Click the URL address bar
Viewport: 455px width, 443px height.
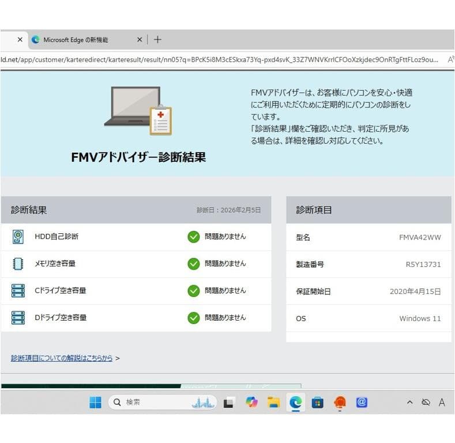click(x=219, y=59)
